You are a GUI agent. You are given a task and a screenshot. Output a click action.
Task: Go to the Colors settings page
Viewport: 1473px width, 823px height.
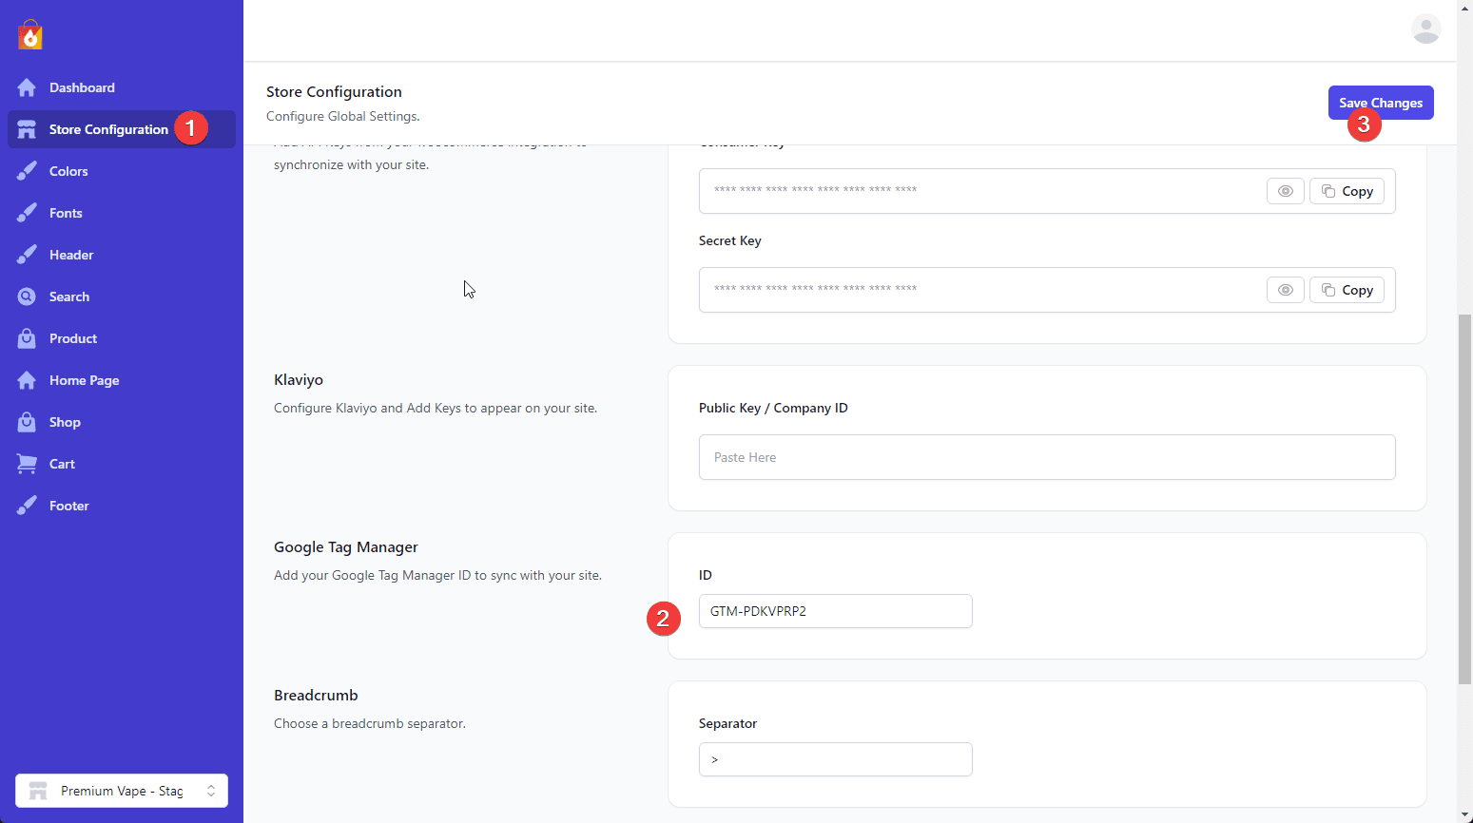click(x=122, y=171)
